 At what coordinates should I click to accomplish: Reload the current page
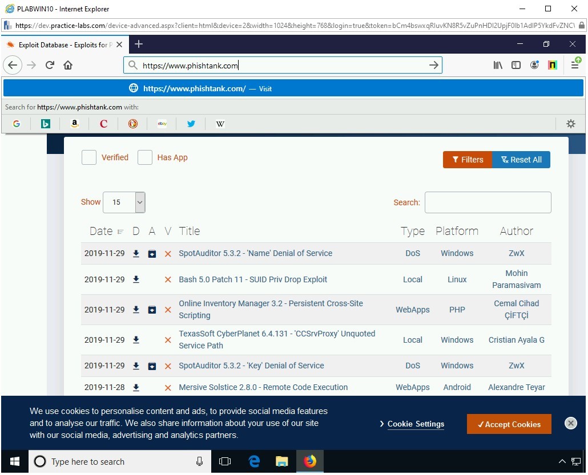pyautogui.click(x=50, y=65)
